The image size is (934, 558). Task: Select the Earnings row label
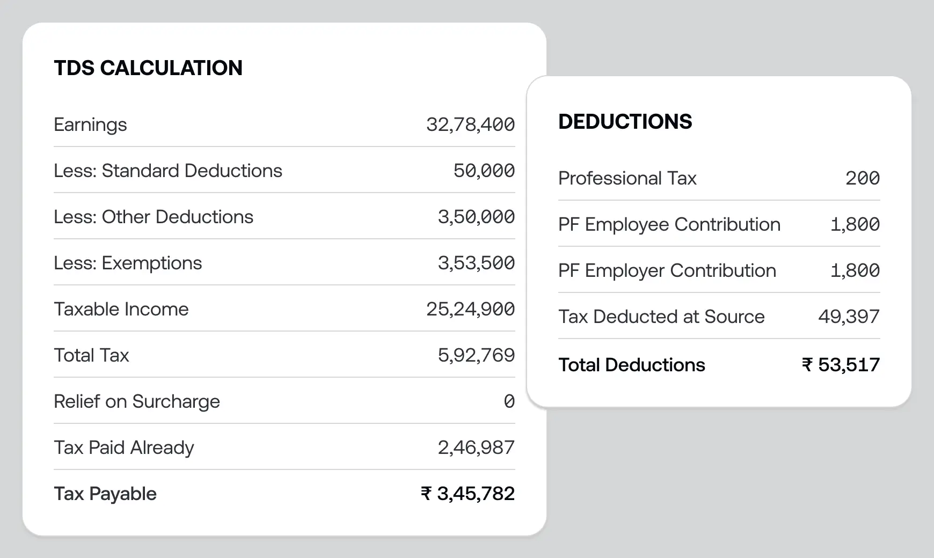point(90,124)
